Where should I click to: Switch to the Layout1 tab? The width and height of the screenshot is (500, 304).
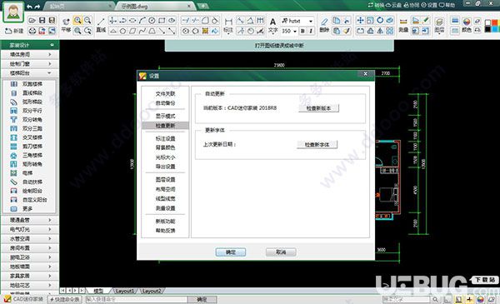click(x=125, y=291)
